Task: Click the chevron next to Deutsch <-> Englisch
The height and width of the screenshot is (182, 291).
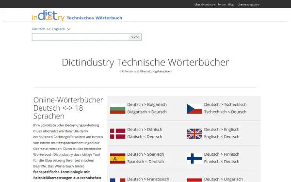Action: [x=69, y=29]
